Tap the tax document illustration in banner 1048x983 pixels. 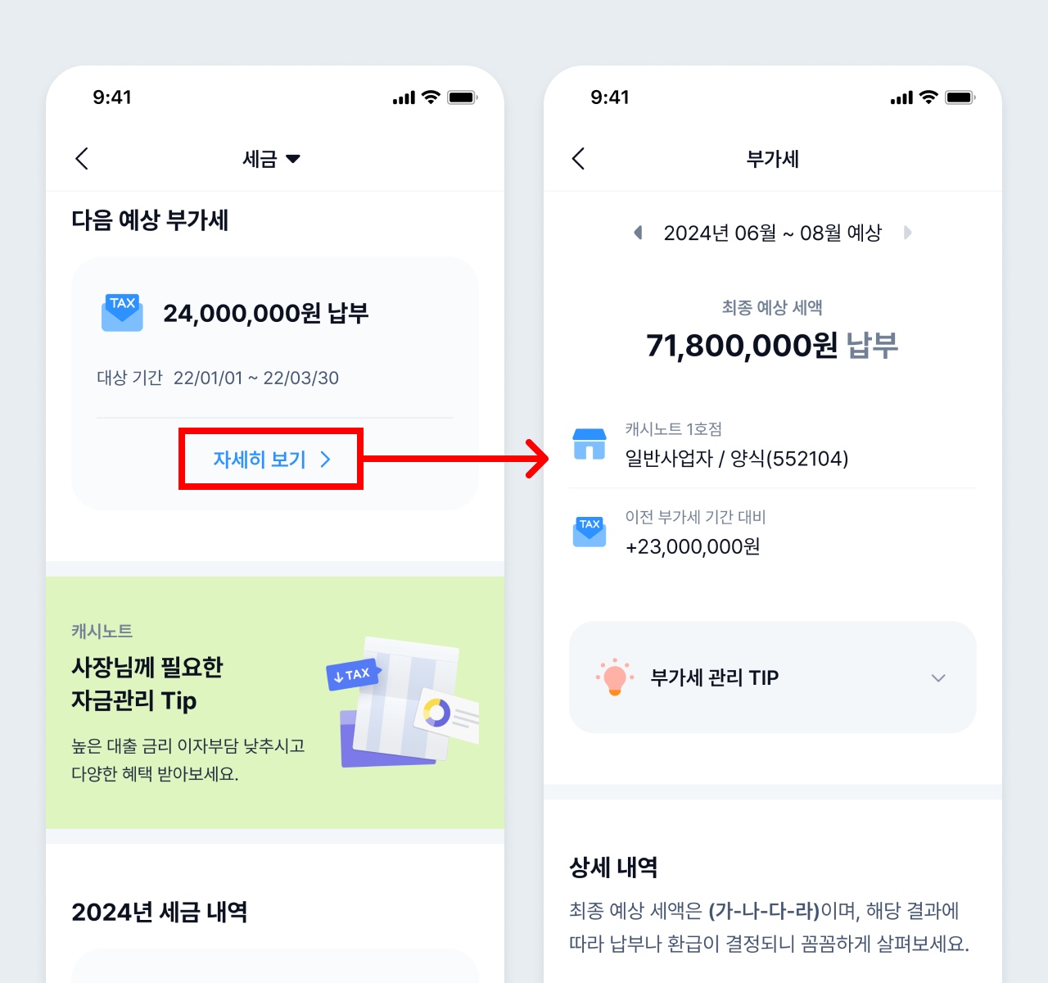(403, 703)
